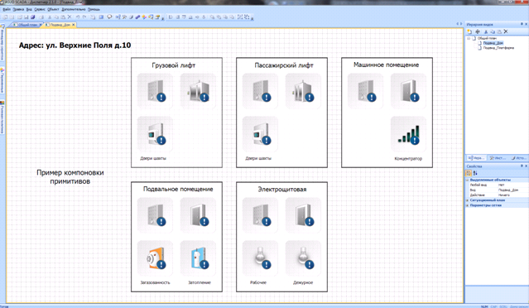Image resolution: width=529 pixels, height=308 pixels.
Task: Click the Действие property value
Action: point(512,195)
